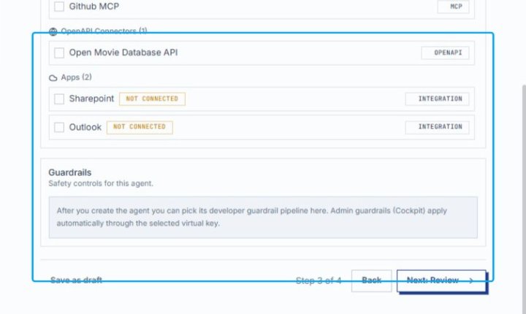
Task: Click the MCP tag on Github MCP row
Action: (x=453, y=7)
